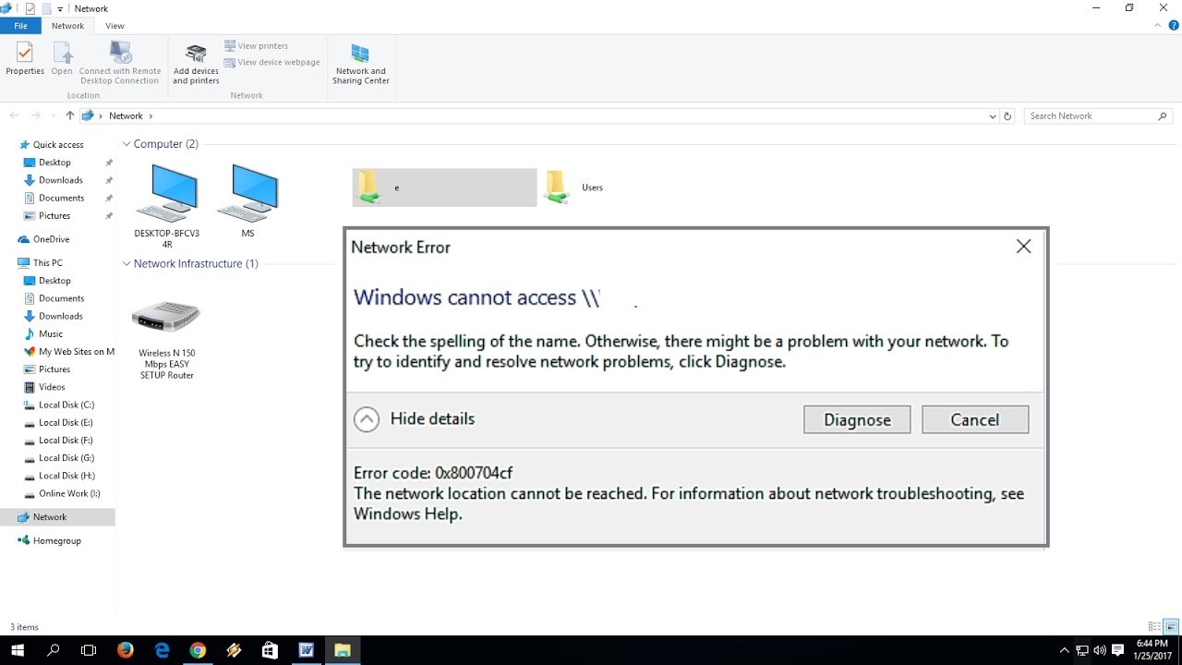Click Add devices and printers

(x=196, y=63)
